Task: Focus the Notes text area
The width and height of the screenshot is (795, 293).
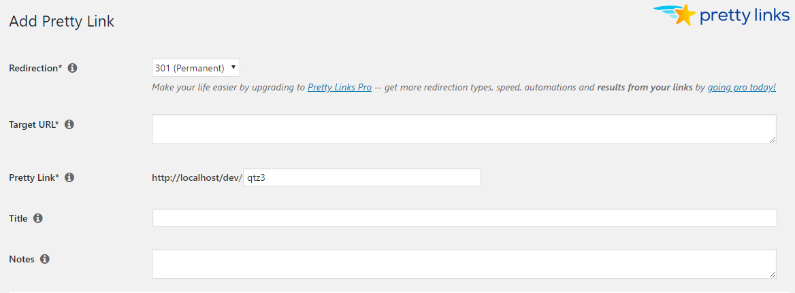Action: (x=463, y=263)
